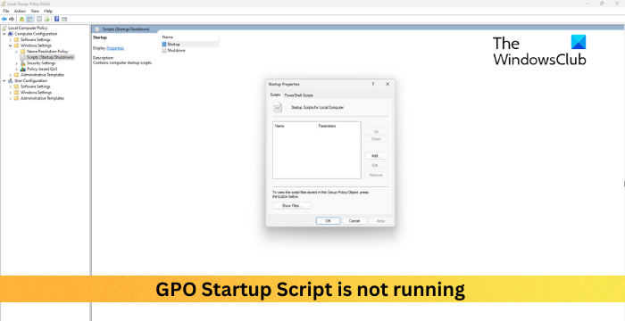Click the Up button in the dialog
Screen dimensions: 625x321
(x=376, y=131)
